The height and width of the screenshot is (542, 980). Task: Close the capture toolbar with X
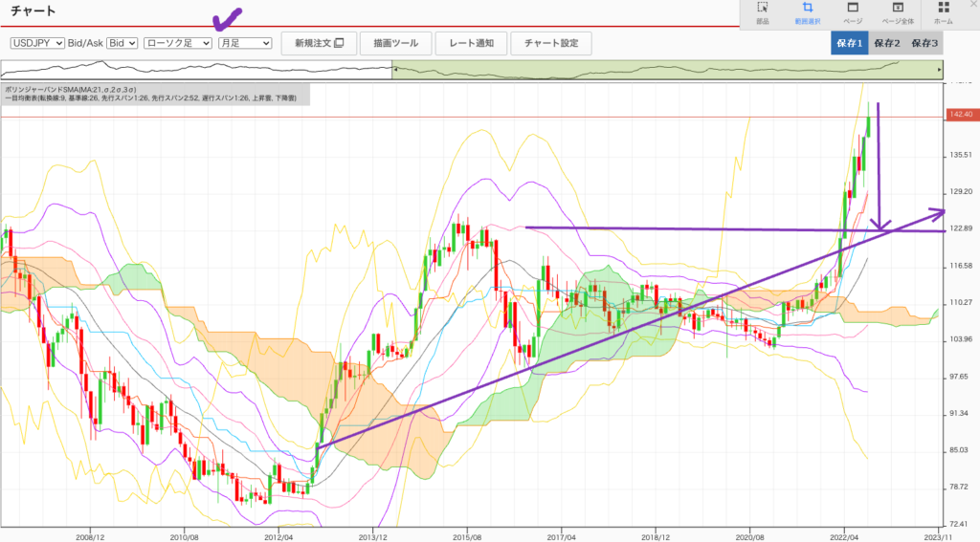(973, 3)
